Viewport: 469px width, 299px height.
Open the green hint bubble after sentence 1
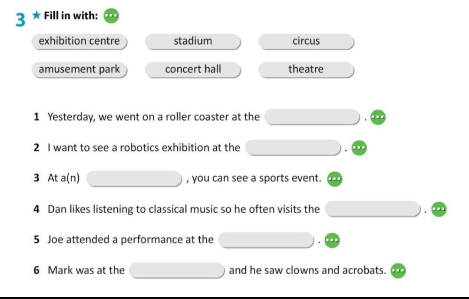pos(378,117)
